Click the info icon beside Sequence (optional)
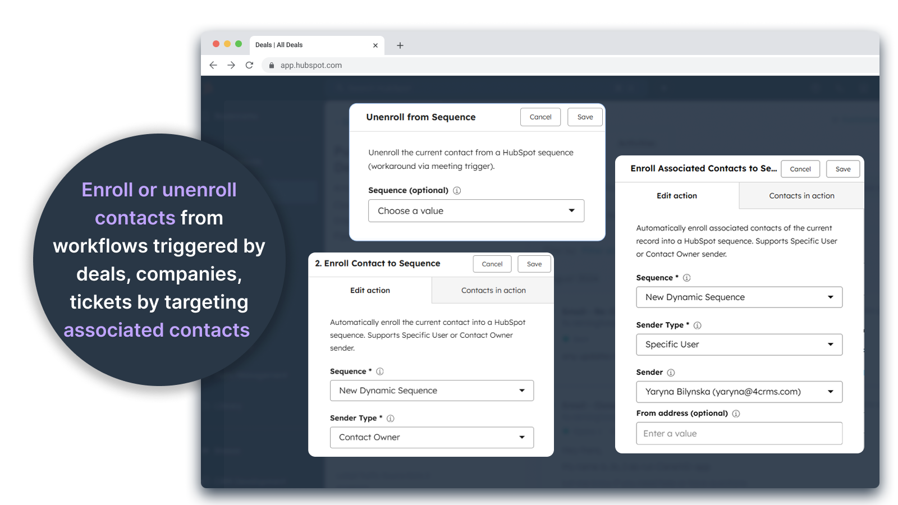Image resolution: width=898 pixels, height=505 pixels. point(456,190)
